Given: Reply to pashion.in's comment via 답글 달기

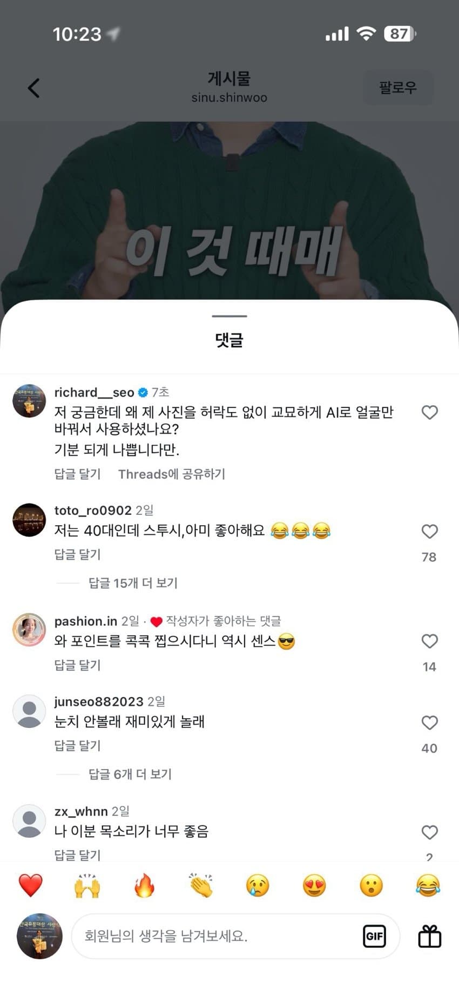Looking at the screenshot, I should coord(77,665).
